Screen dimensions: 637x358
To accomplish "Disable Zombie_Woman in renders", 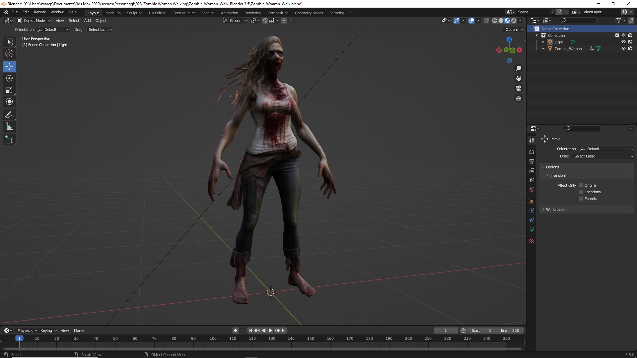I will coord(630,48).
